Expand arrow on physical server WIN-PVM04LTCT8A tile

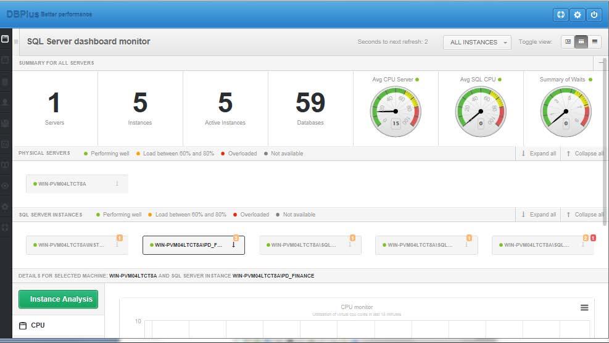tap(117, 184)
